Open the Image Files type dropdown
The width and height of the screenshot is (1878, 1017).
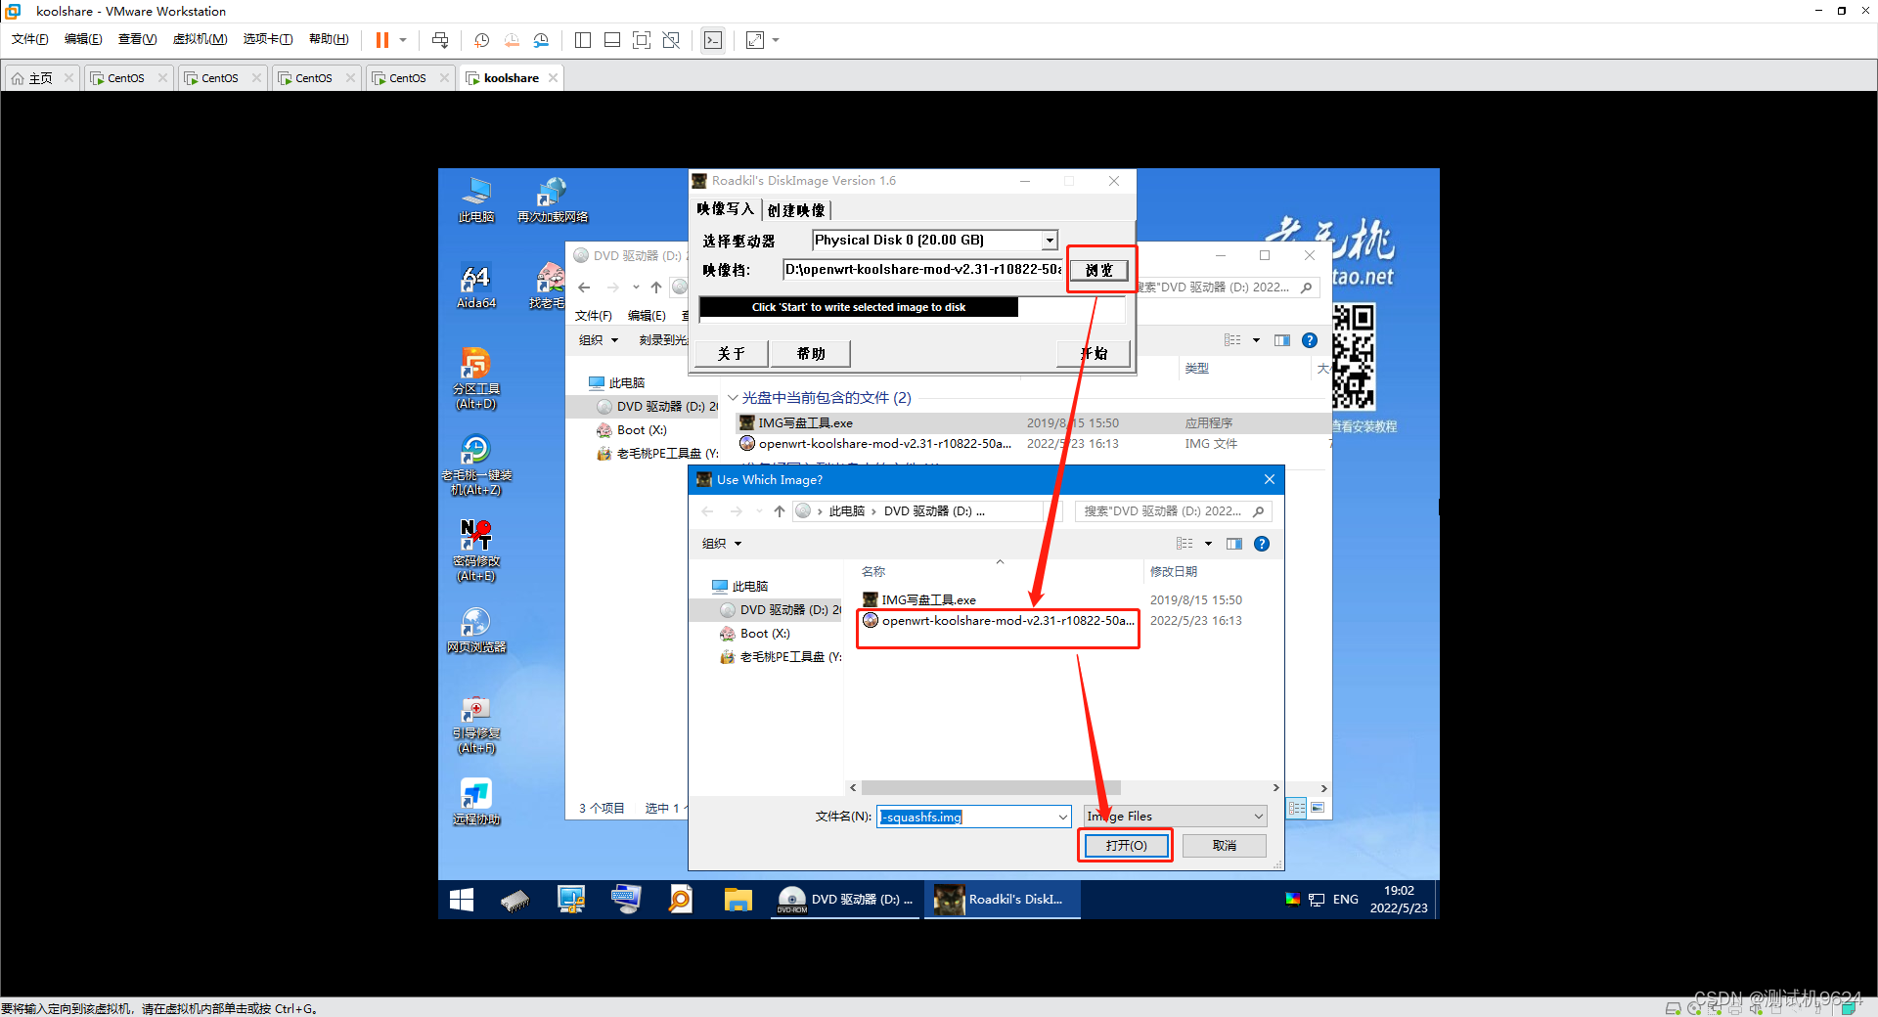1176,817
